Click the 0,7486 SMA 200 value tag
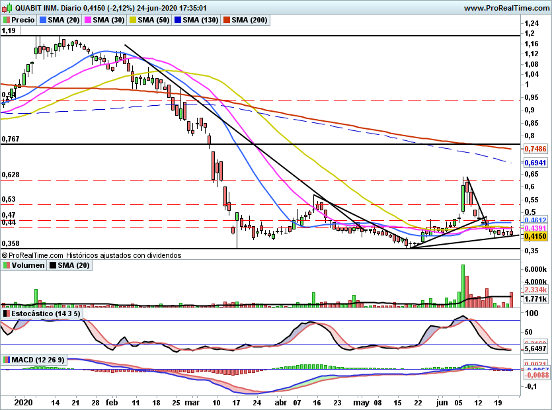Image resolution: width=552 pixels, height=410 pixels. tap(535, 149)
